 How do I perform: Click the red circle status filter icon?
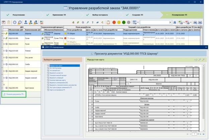pyautogui.click(x=114, y=22)
